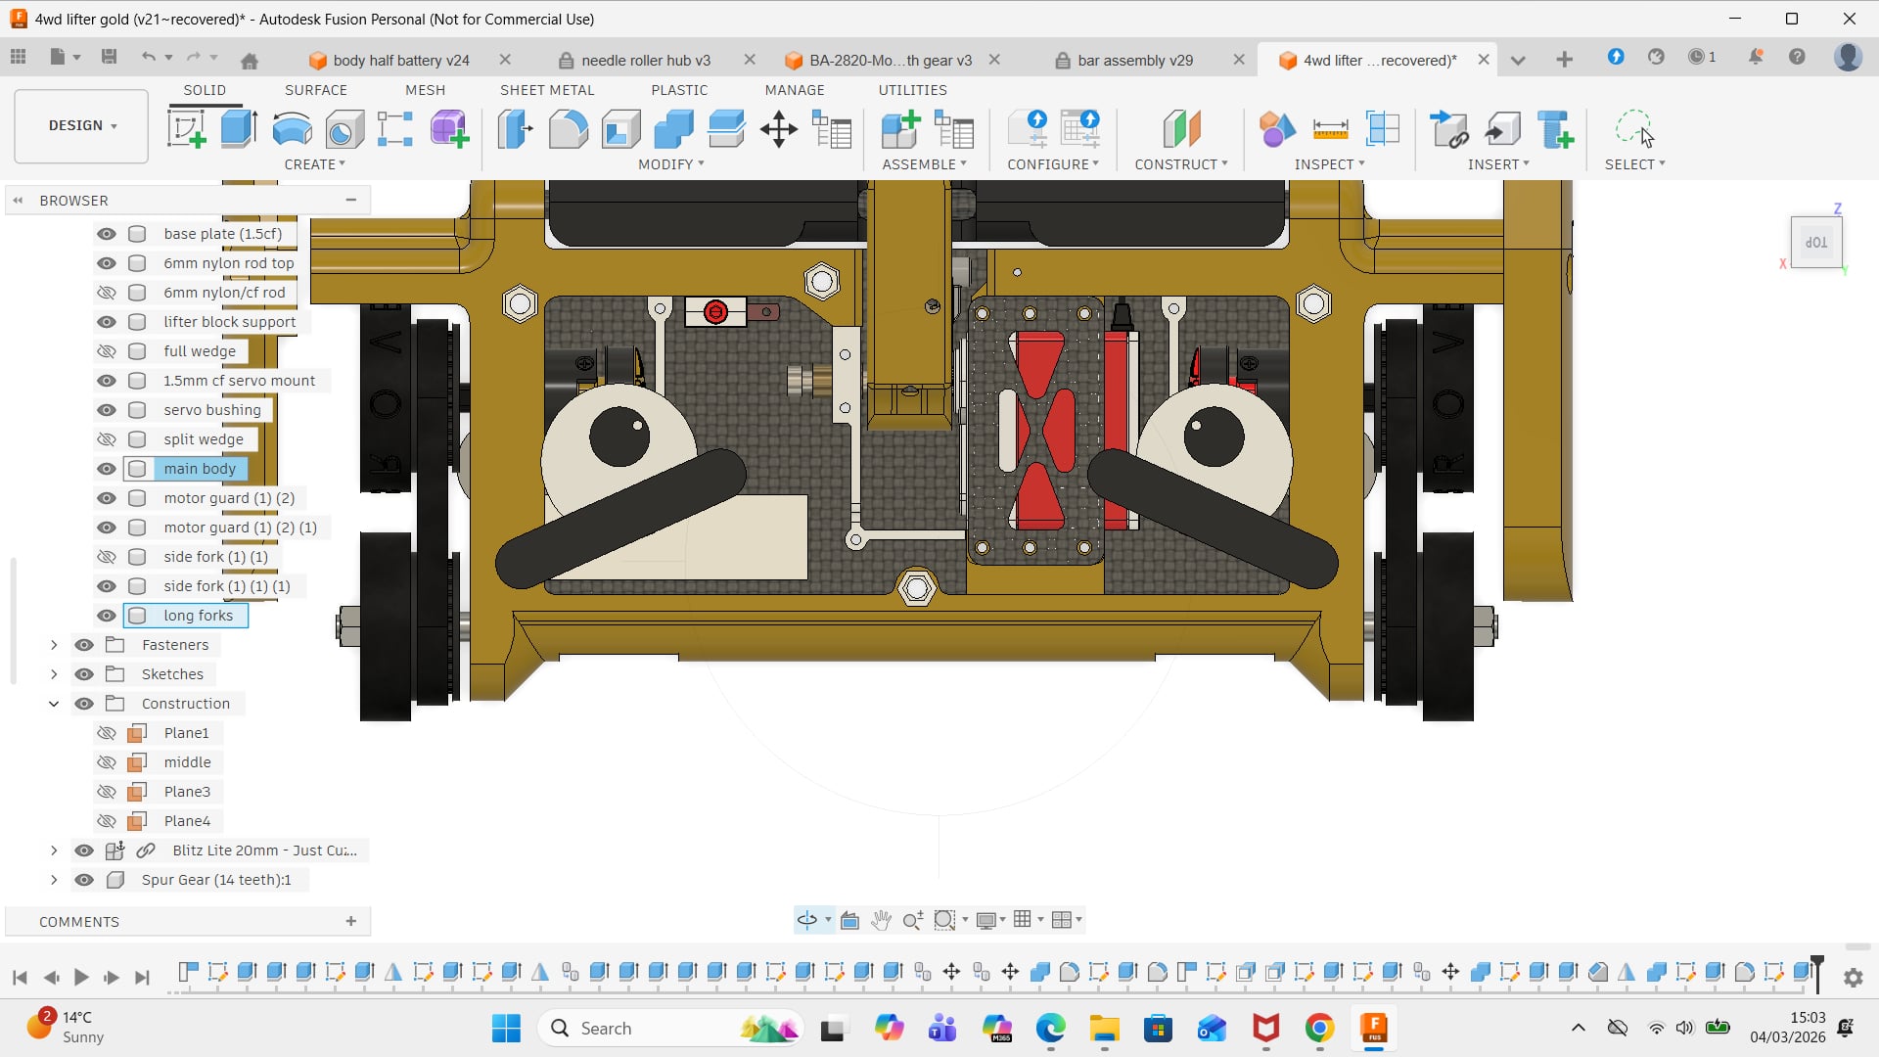Viewport: 1879px width, 1057px height.
Task: Switch to the SHEET METAL tab
Action: pos(546,90)
